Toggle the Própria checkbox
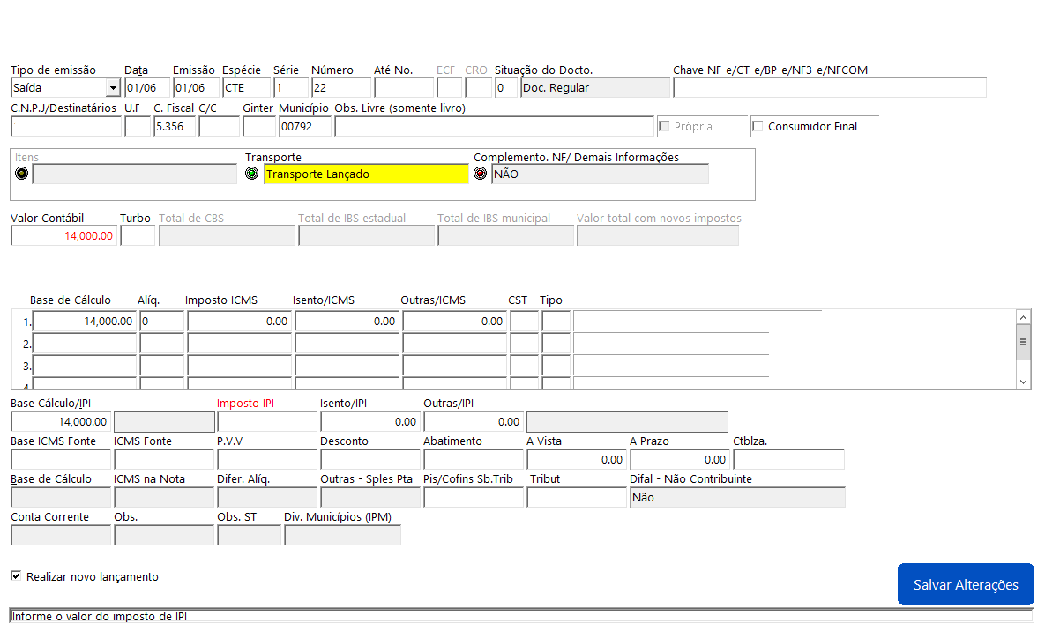 click(x=664, y=127)
